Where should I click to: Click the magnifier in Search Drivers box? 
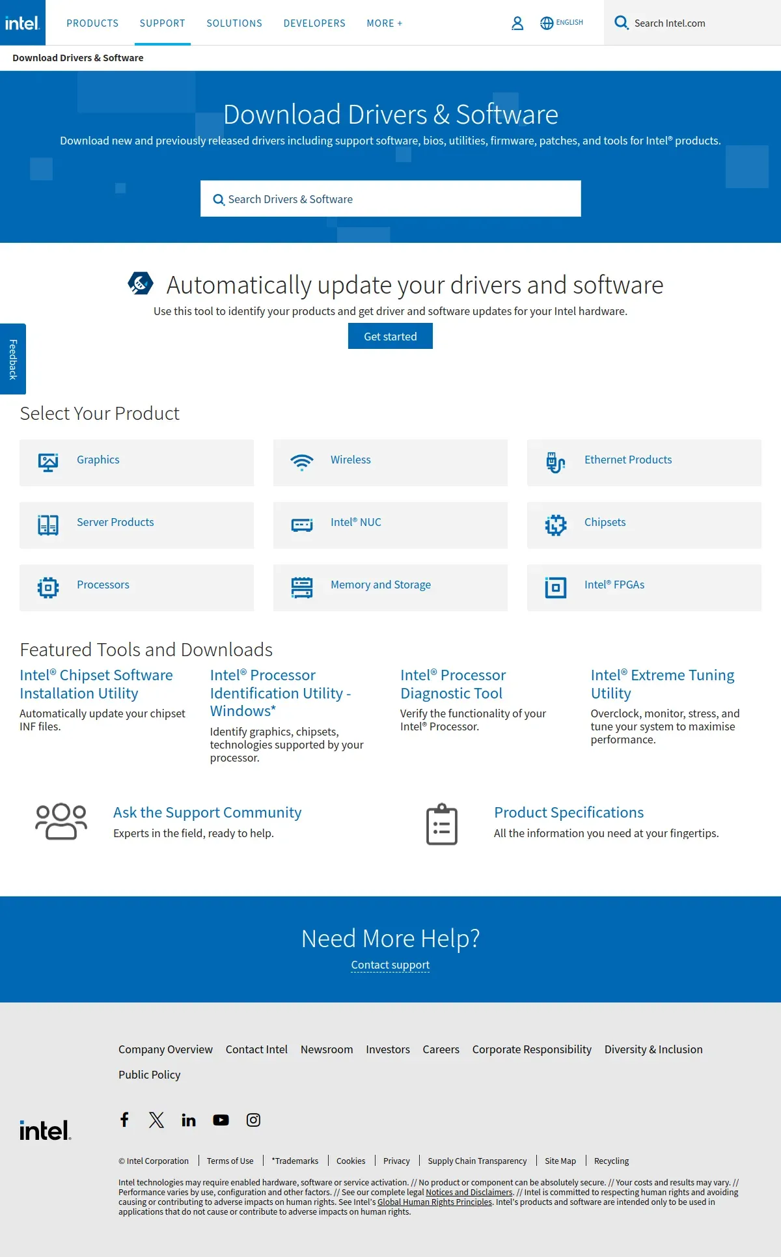(x=219, y=200)
